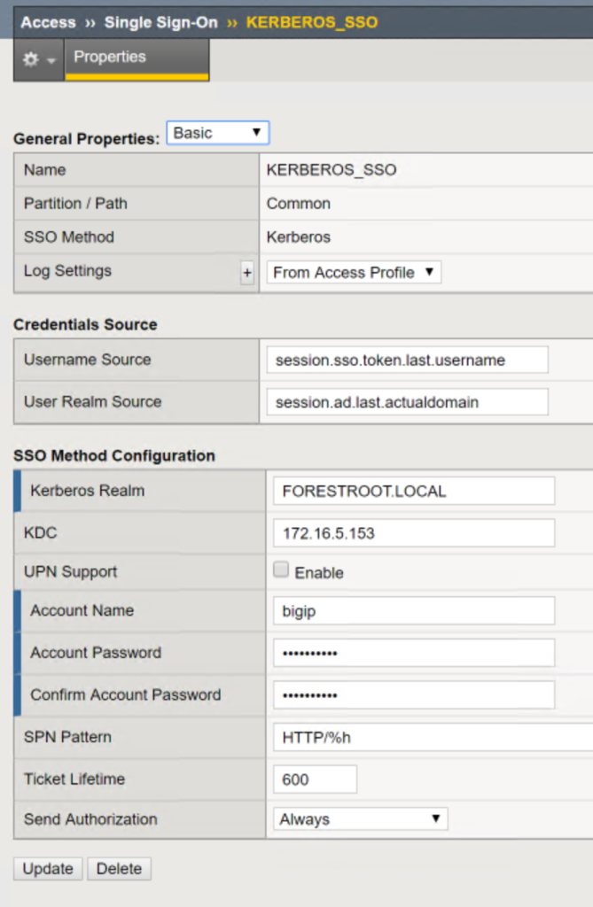
Task: Edit the Ticket Lifetime value field
Action: [x=315, y=779]
